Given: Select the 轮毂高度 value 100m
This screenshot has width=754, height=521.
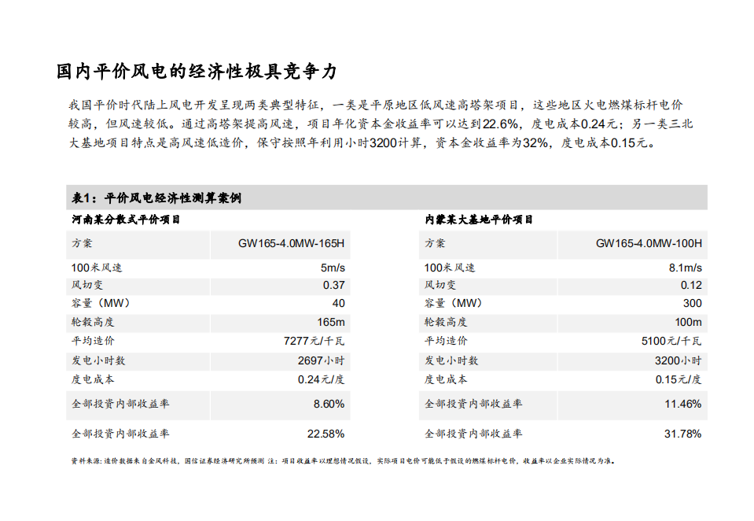Looking at the screenshot, I should tap(686, 323).
